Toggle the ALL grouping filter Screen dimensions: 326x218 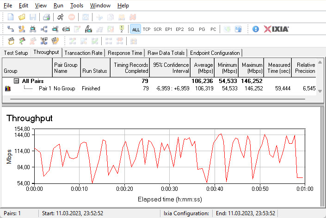coord(136,29)
